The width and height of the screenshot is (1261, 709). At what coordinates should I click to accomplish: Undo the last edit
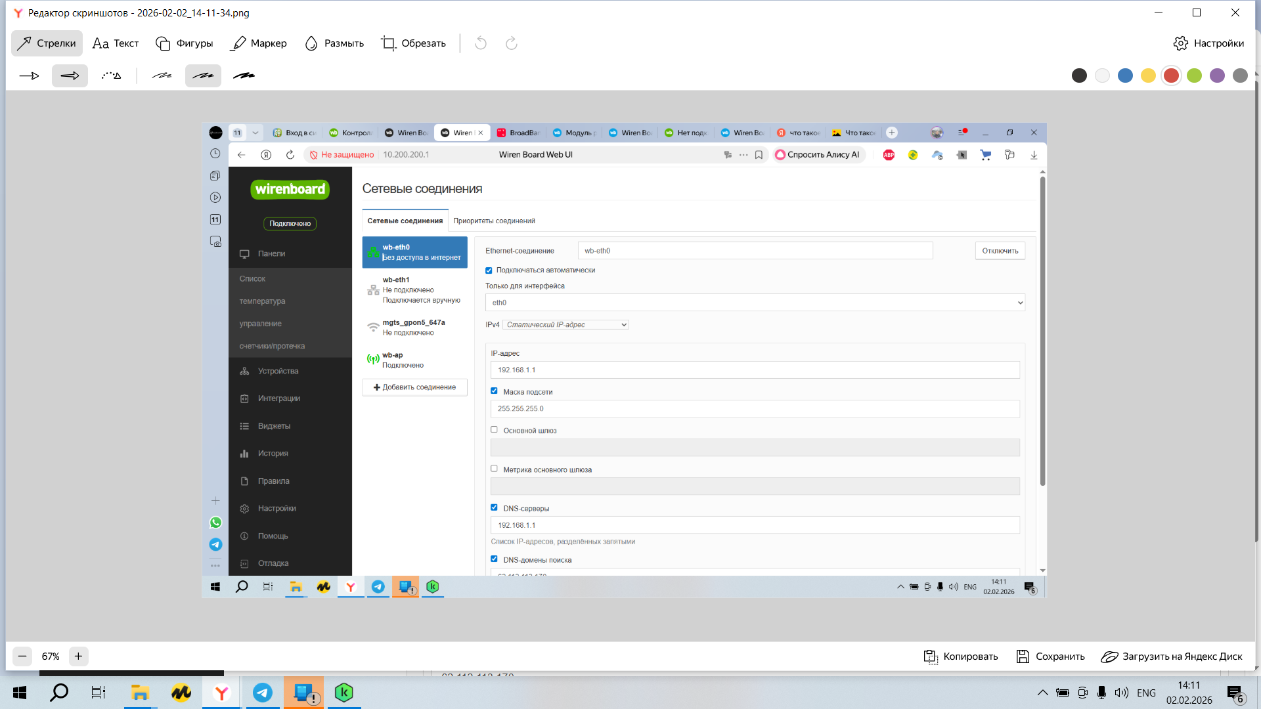pyautogui.click(x=481, y=43)
